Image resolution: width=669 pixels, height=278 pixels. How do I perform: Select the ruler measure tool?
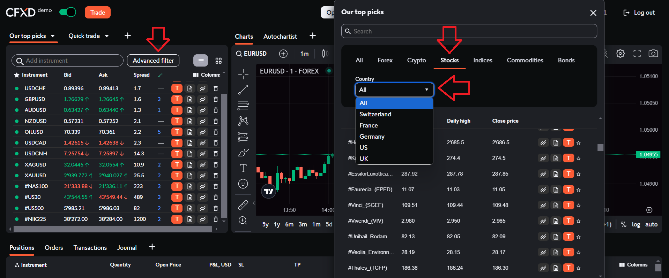coord(243,205)
